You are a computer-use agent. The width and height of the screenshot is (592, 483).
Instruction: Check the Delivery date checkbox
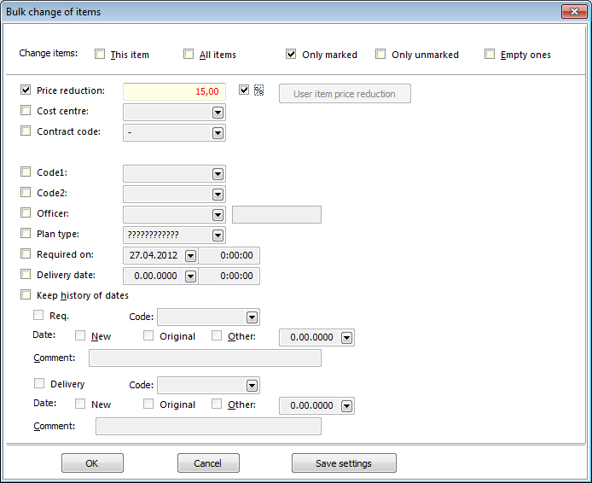26,274
